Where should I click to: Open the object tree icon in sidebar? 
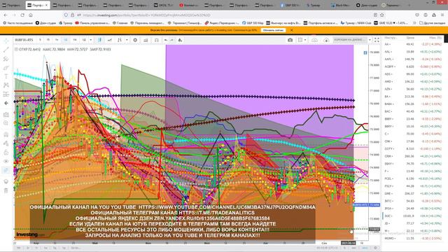click(x=6, y=181)
